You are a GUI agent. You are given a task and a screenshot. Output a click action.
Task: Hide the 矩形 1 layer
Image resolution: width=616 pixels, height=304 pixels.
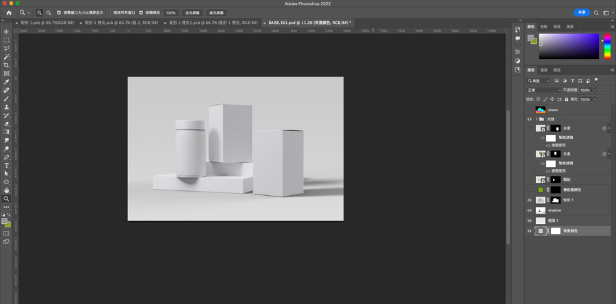pyautogui.click(x=529, y=200)
